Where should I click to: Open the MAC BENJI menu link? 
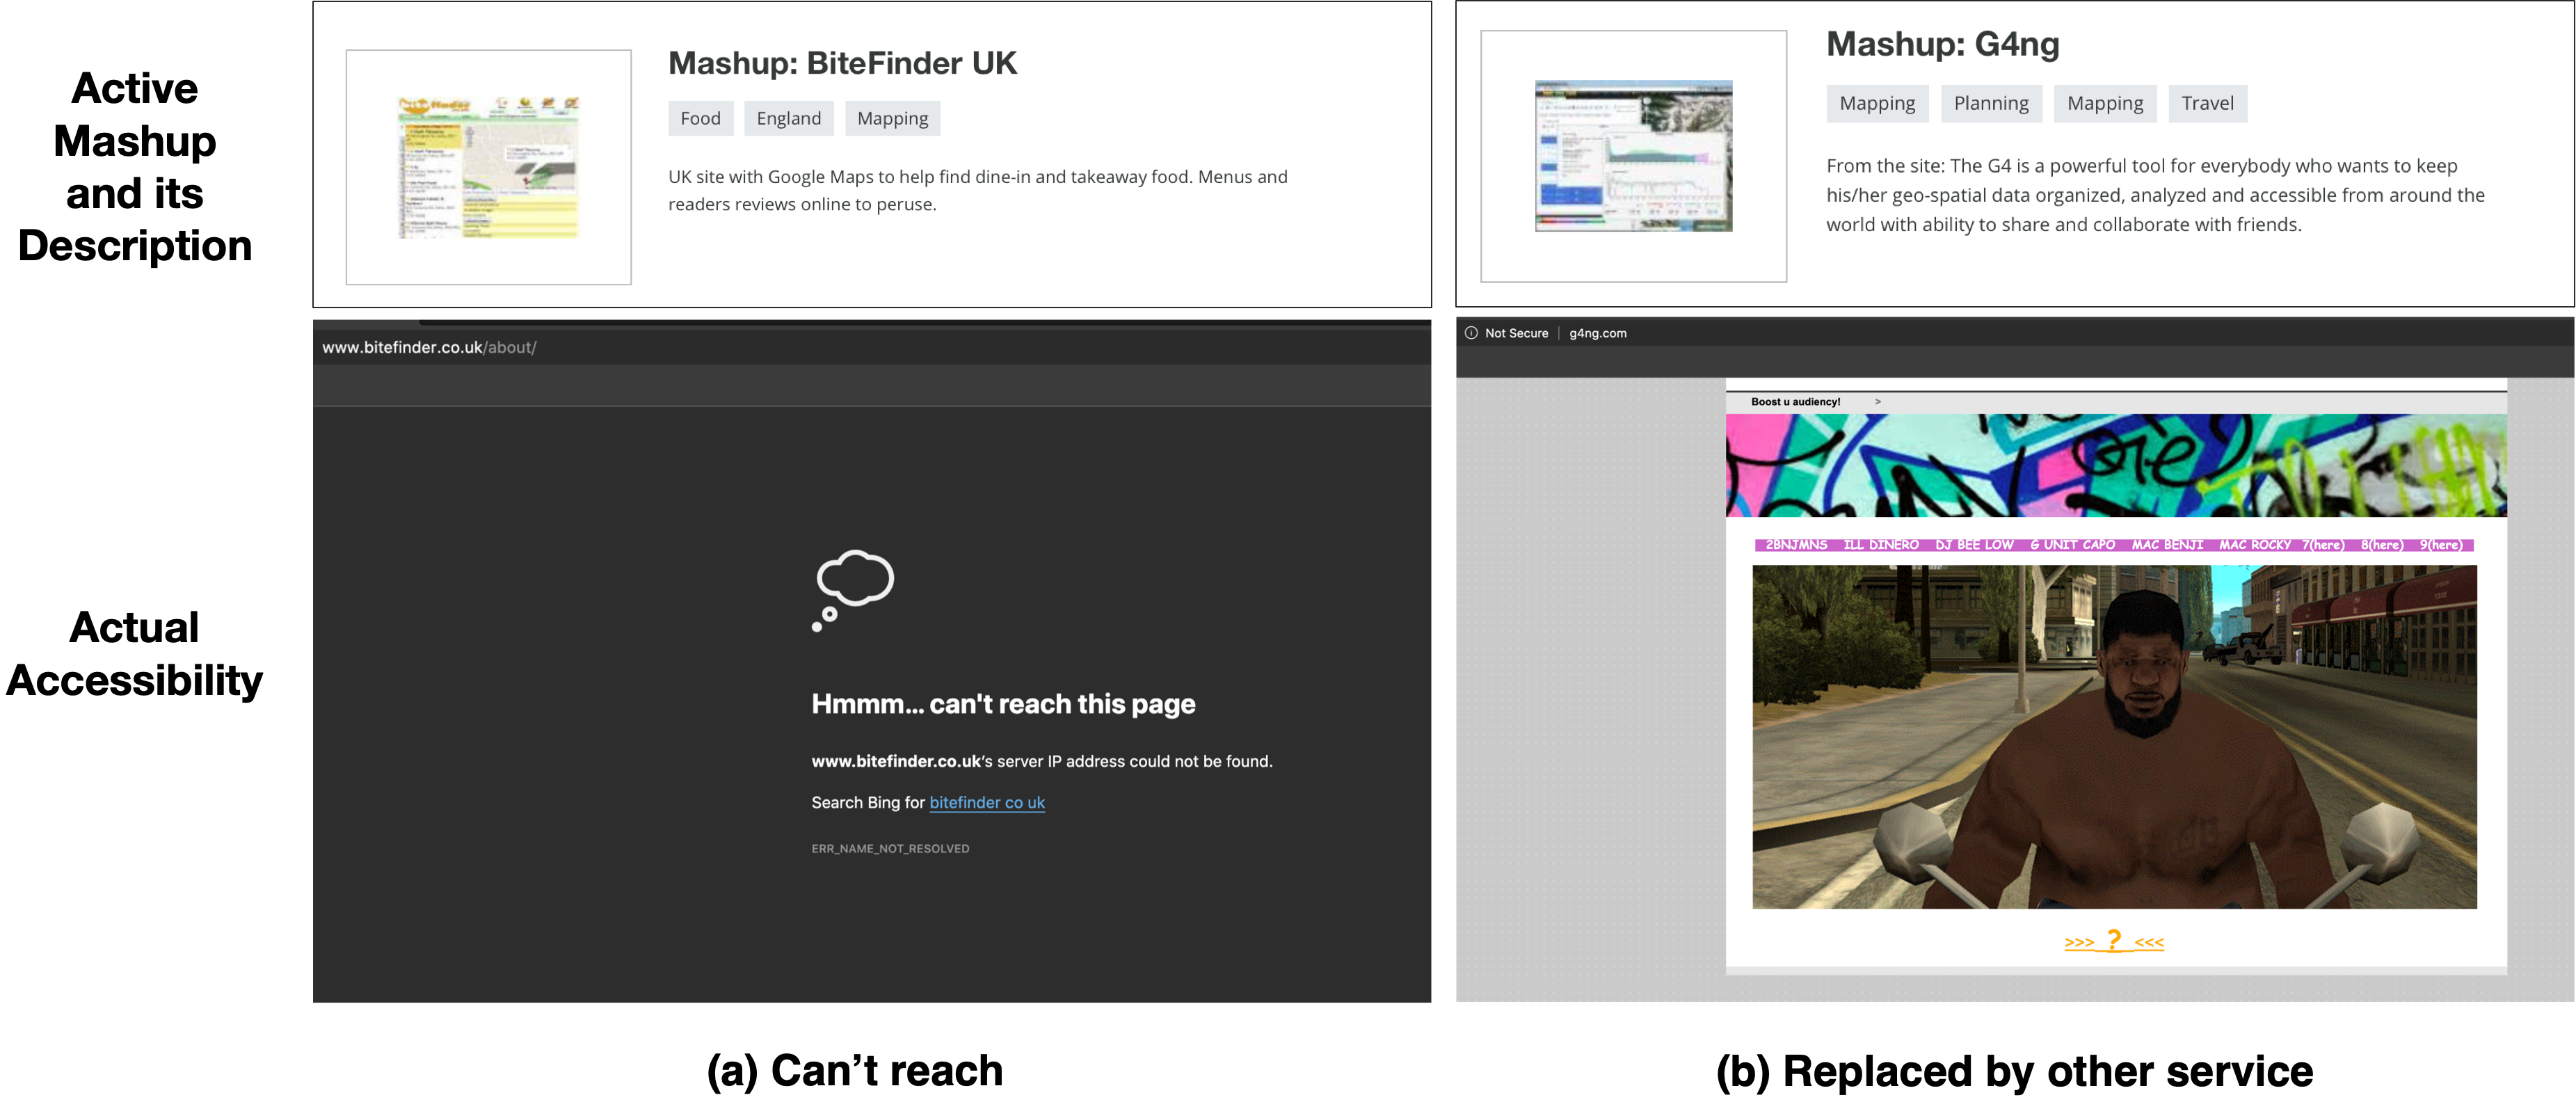[2167, 545]
